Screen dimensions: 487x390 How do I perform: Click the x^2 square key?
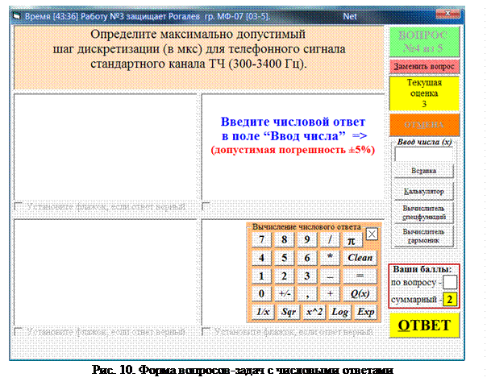click(x=314, y=312)
